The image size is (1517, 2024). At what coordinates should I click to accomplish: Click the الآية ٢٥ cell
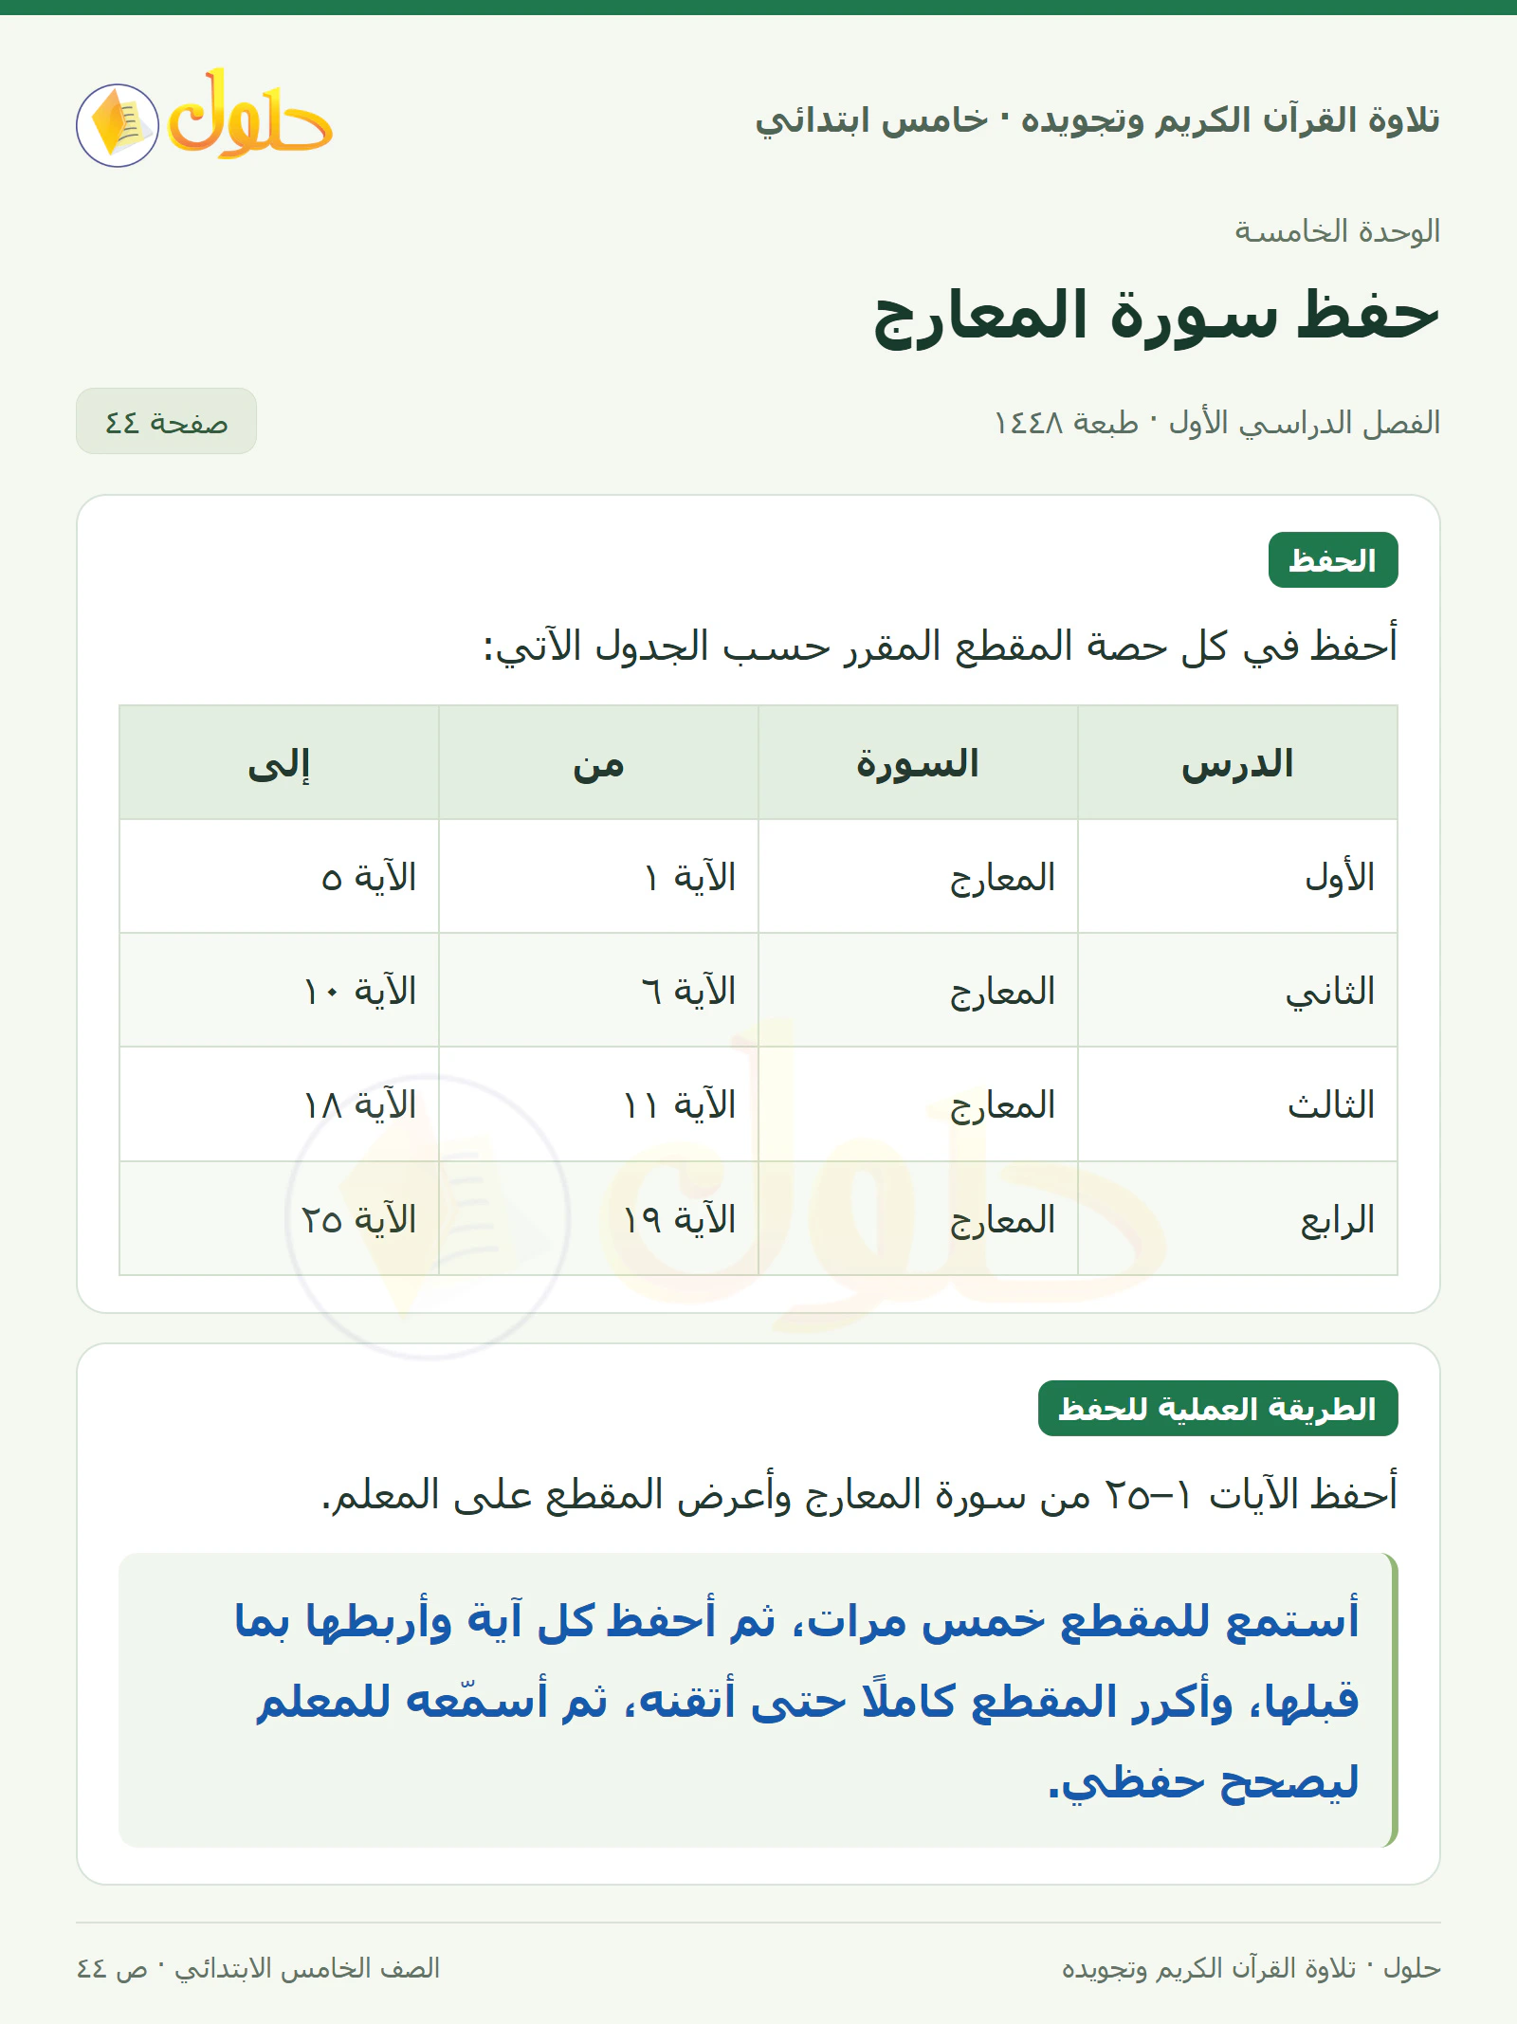click(279, 1218)
